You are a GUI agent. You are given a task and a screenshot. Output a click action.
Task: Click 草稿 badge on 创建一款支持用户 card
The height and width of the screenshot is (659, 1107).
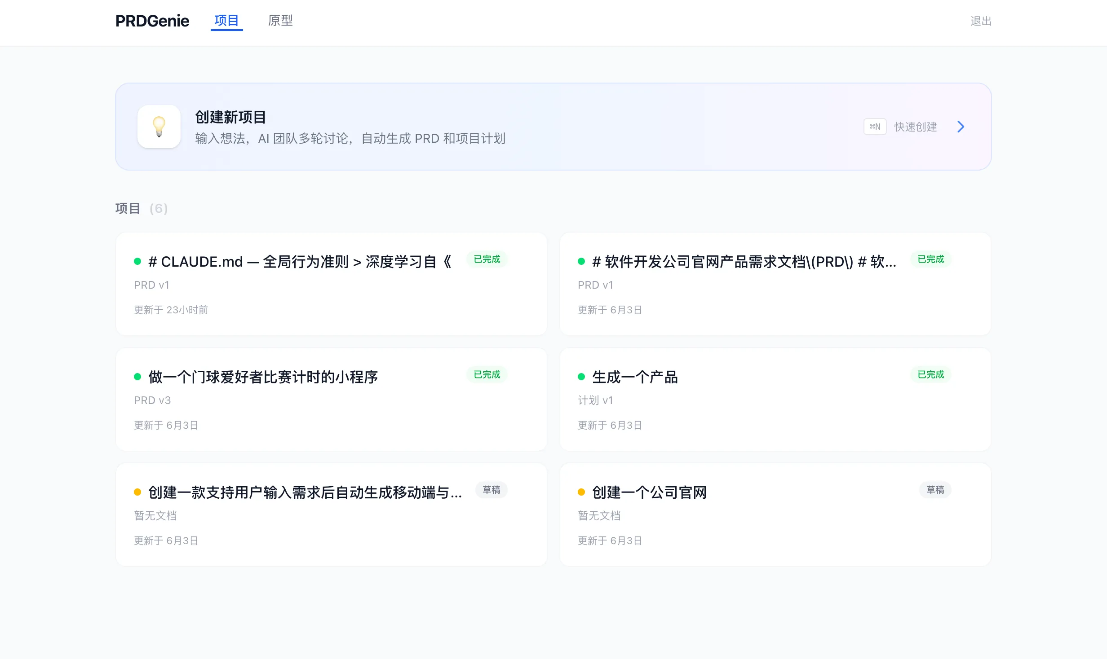[492, 490]
